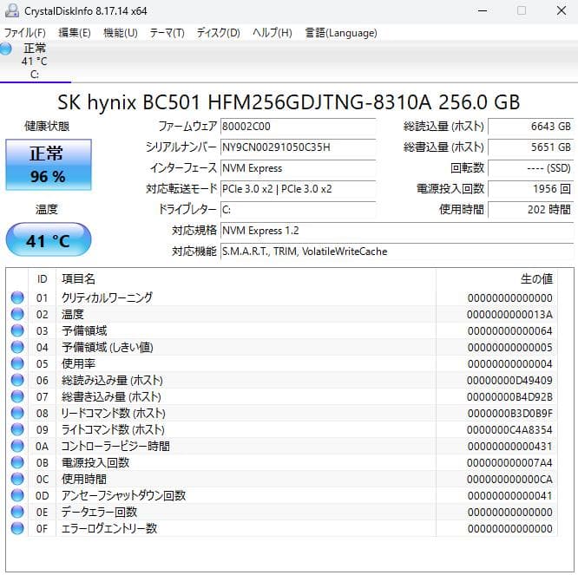
Task: Click status orb for 0D アンセーフシャットダウン回数
Action: [17, 496]
